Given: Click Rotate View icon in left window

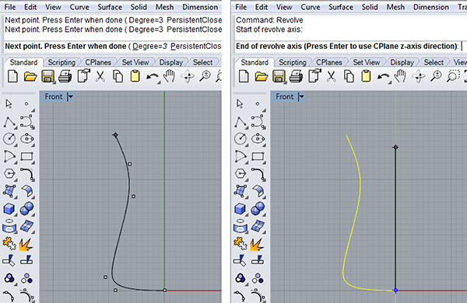Looking at the screenshot, I should [188, 76].
